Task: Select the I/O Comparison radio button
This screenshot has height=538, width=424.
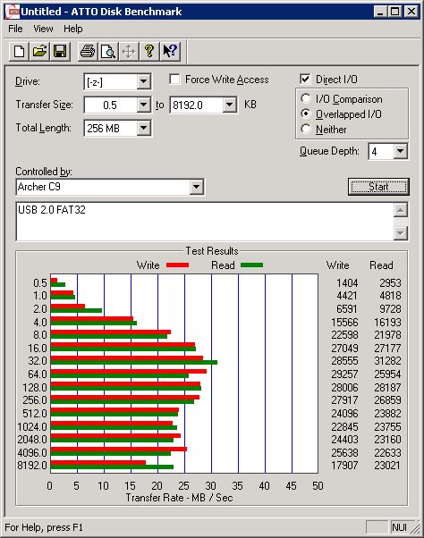Action: click(x=306, y=99)
